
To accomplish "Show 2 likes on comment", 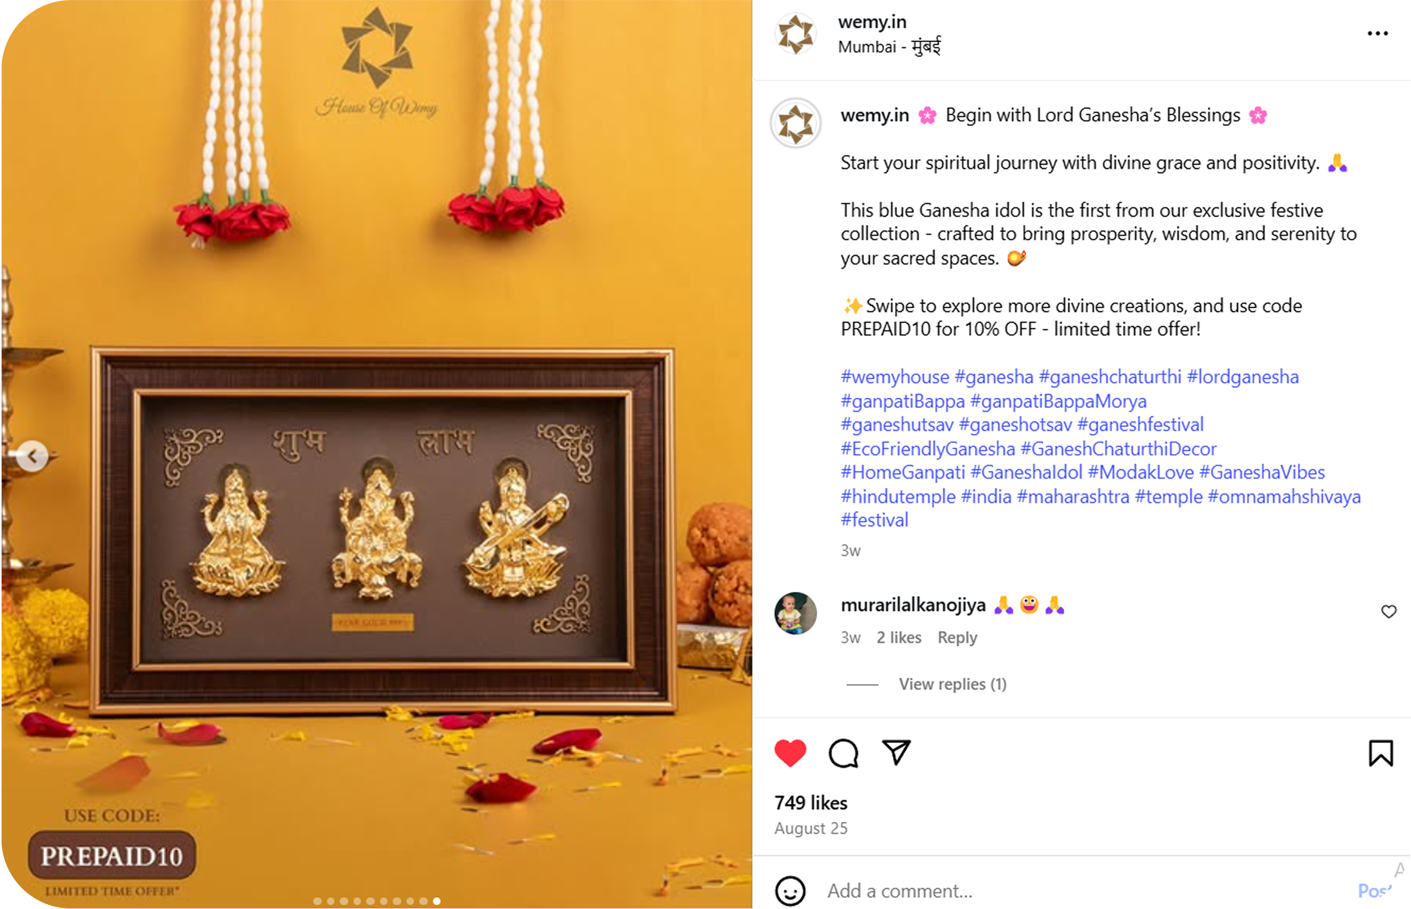I will point(899,638).
